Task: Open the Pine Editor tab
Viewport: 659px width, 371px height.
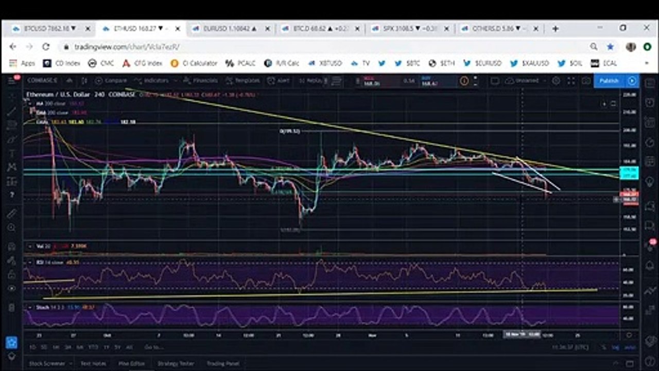Action: coord(132,363)
